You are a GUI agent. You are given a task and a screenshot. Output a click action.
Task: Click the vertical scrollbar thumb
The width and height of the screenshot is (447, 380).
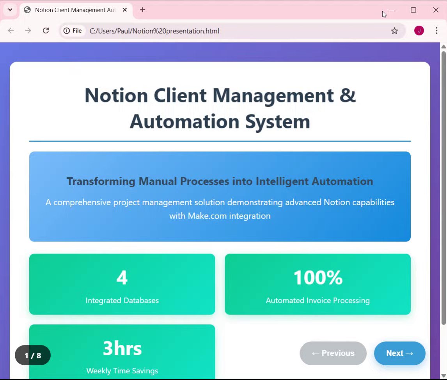point(443,188)
